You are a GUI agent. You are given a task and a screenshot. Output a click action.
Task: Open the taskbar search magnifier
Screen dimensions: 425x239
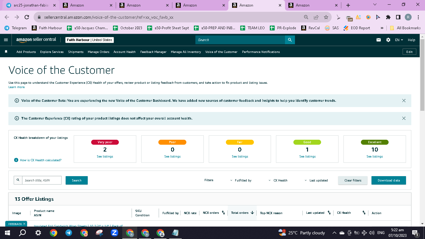[x=22, y=233]
